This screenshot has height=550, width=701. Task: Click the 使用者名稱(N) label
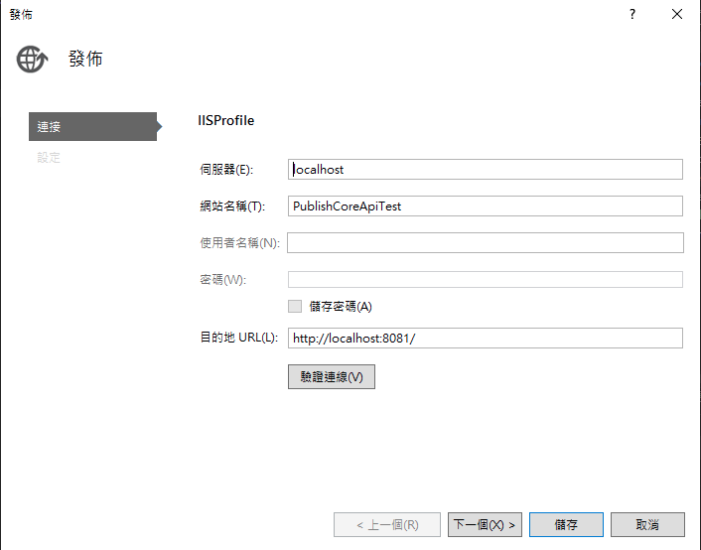coord(239,243)
